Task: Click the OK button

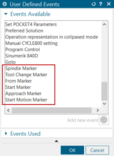Action: pos(72,150)
